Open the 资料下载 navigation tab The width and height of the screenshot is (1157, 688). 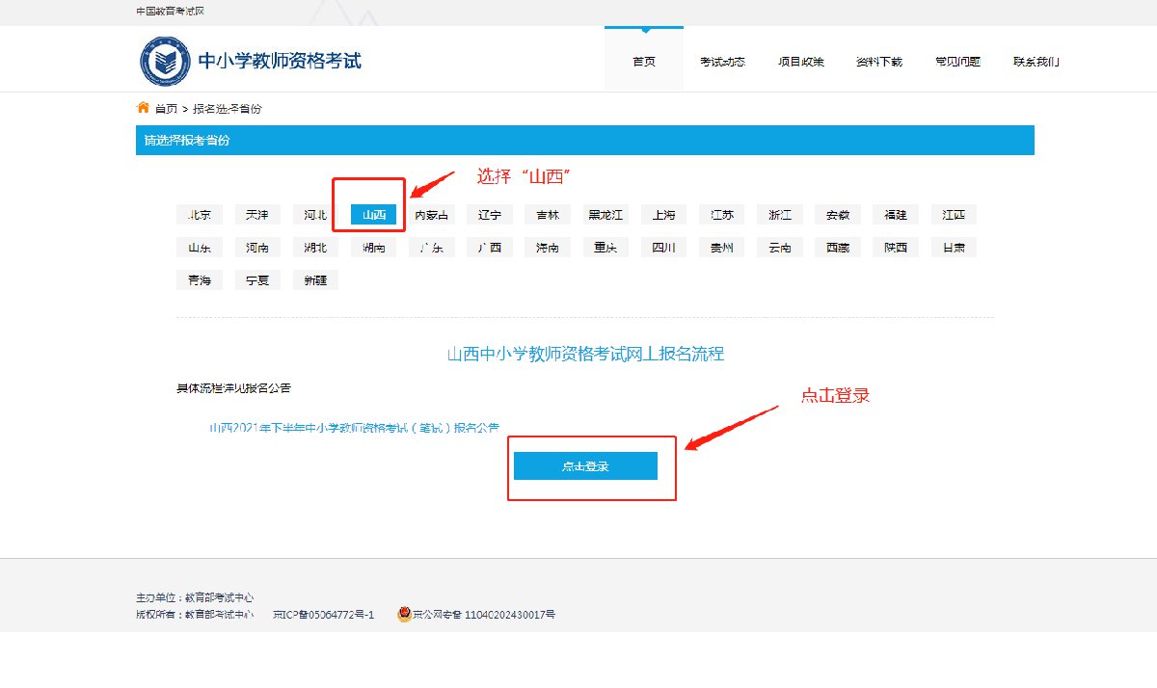pos(879,62)
